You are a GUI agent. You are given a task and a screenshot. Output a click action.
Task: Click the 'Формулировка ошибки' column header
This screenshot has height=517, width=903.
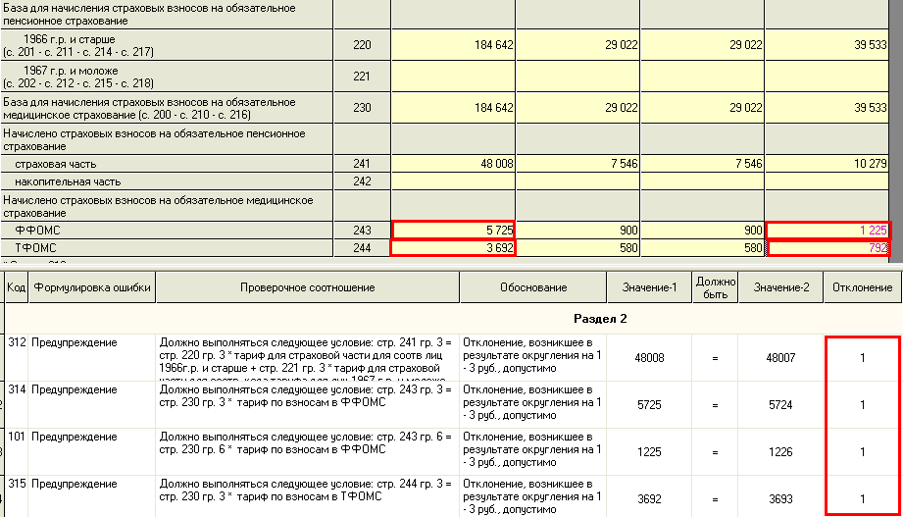[92, 287]
